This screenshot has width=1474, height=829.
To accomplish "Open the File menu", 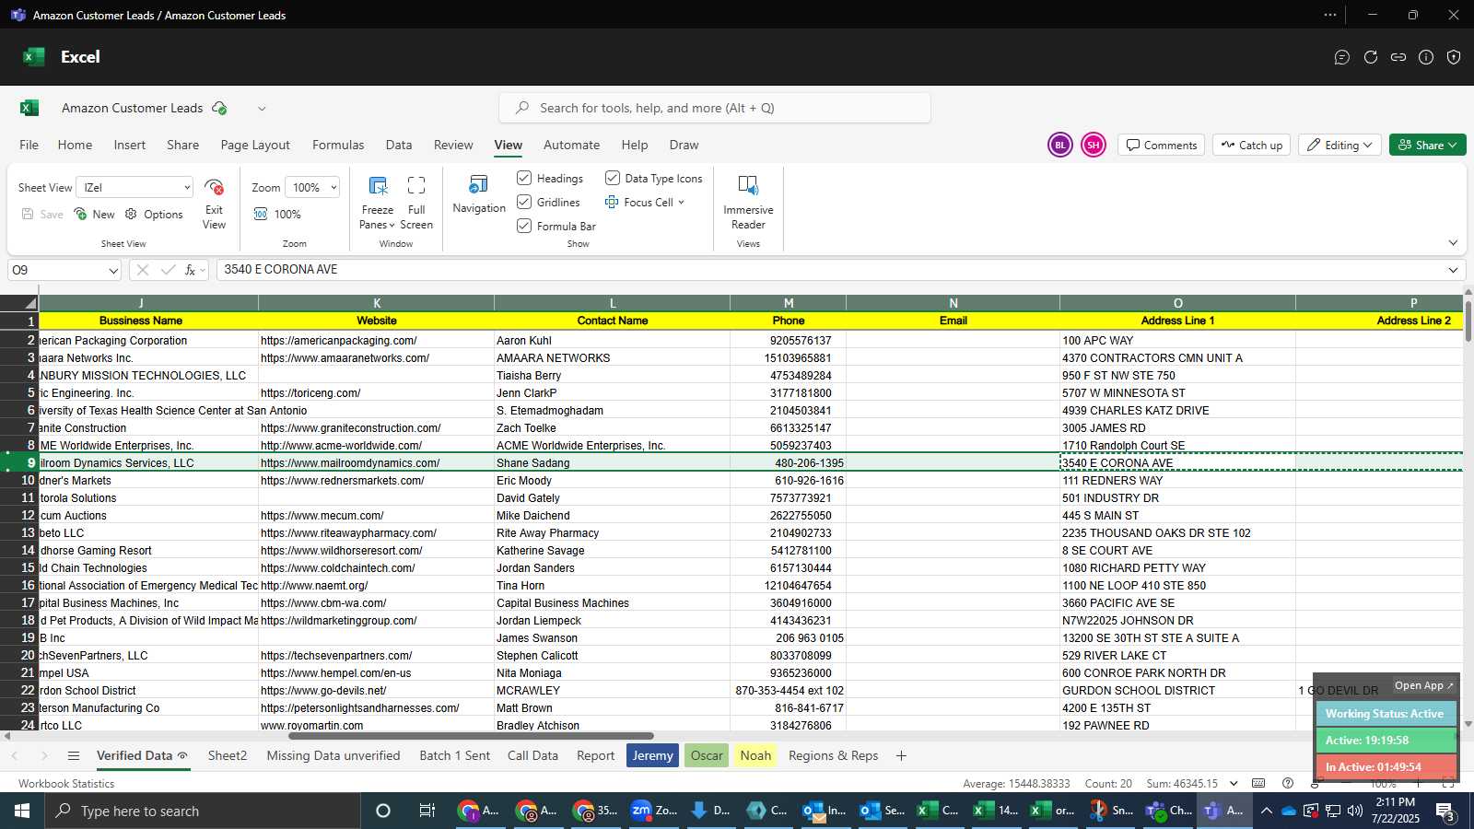I will [x=29, y=145].
